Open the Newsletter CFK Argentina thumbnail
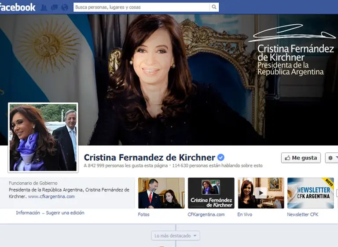338x247 pixels. (310, 193)
